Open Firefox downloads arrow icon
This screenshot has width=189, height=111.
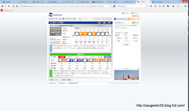pos(151,6)
